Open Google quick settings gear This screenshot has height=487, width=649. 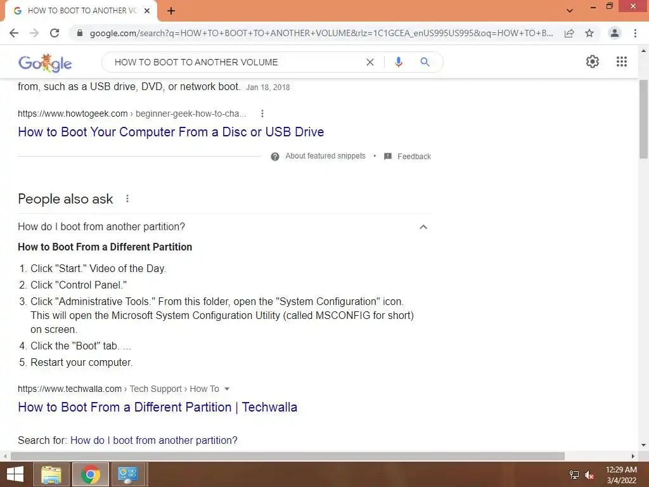(x=593, y=62)
